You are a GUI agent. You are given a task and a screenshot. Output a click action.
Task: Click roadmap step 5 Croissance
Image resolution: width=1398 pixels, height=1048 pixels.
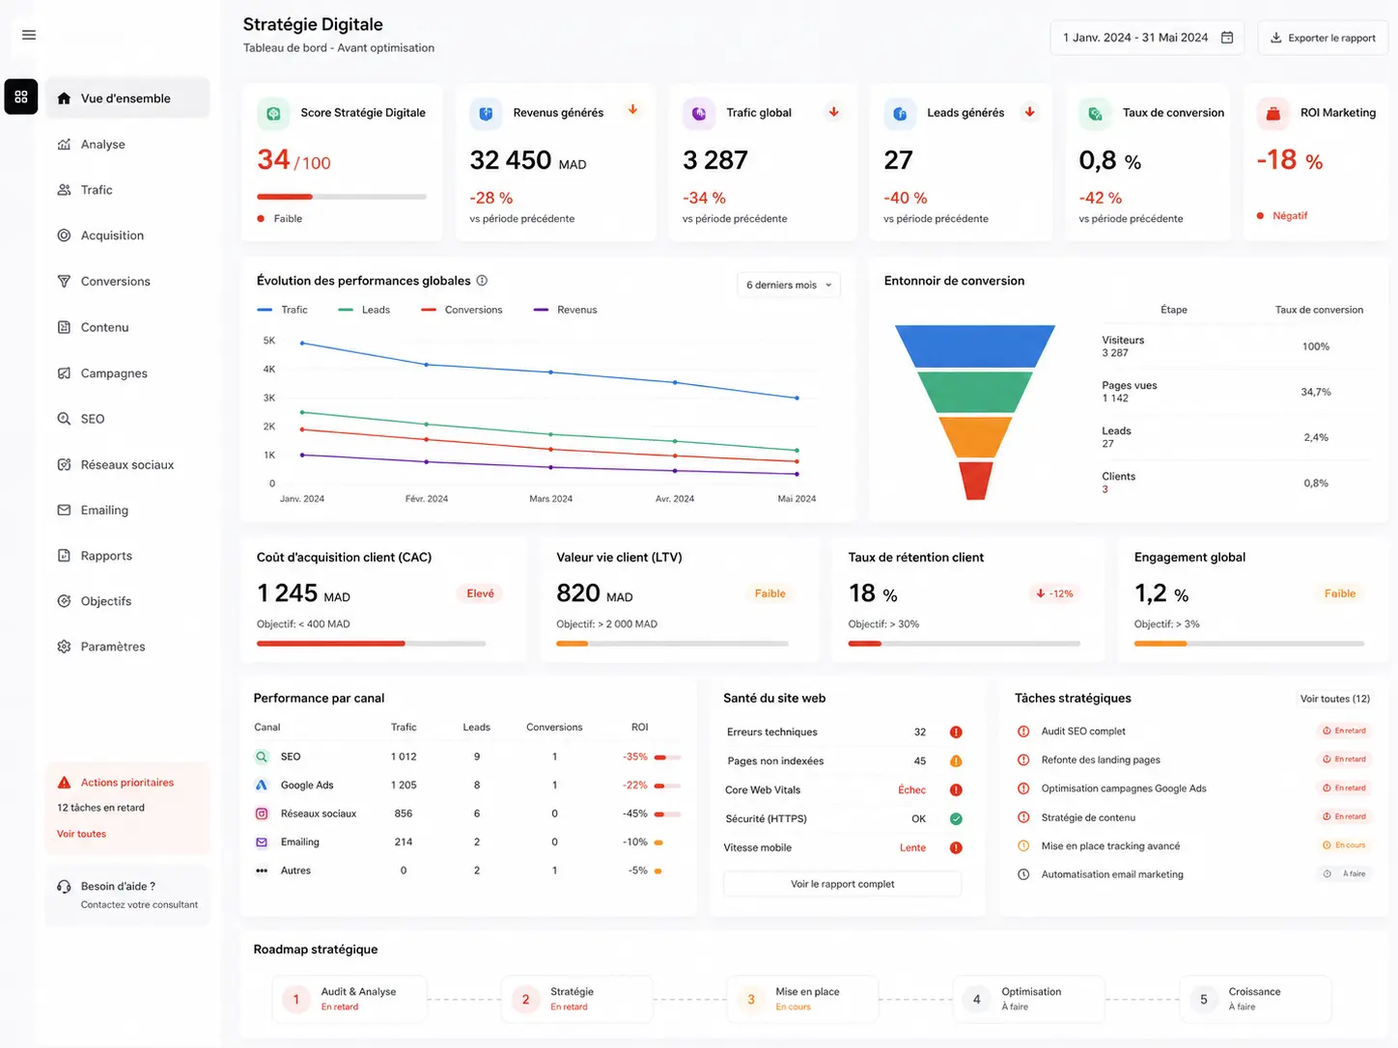click(1255, 999)
